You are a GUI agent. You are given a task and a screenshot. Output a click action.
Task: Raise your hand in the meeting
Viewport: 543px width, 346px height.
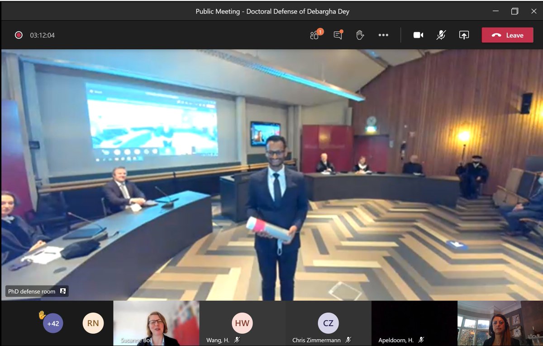pyautogui.click(x=360, y=35)
